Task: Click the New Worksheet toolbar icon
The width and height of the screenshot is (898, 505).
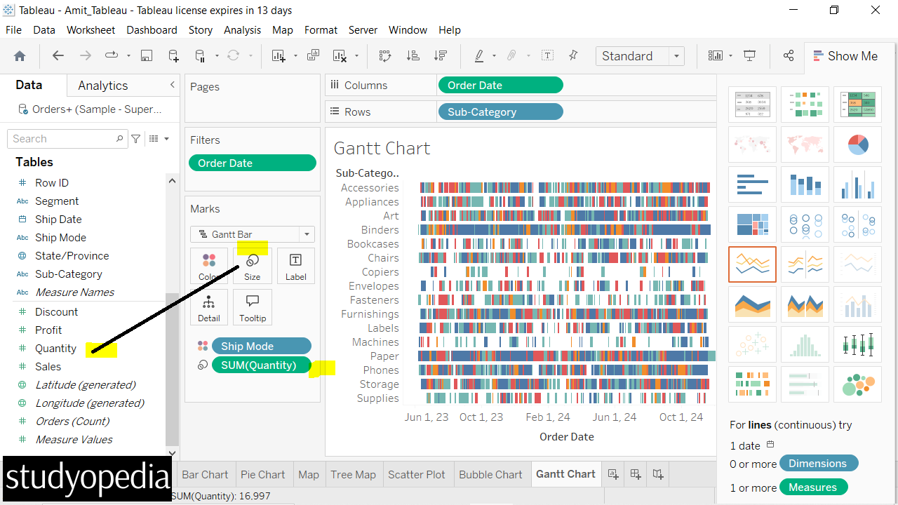Action: point(279,56)
